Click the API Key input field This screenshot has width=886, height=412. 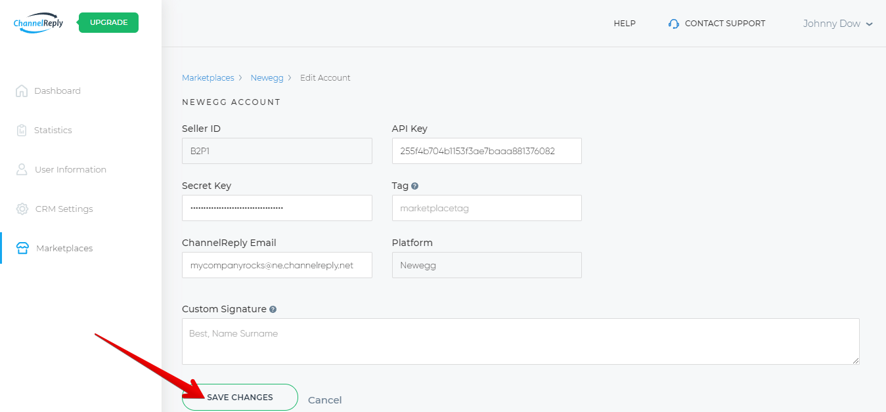click(x=487, y=151)
